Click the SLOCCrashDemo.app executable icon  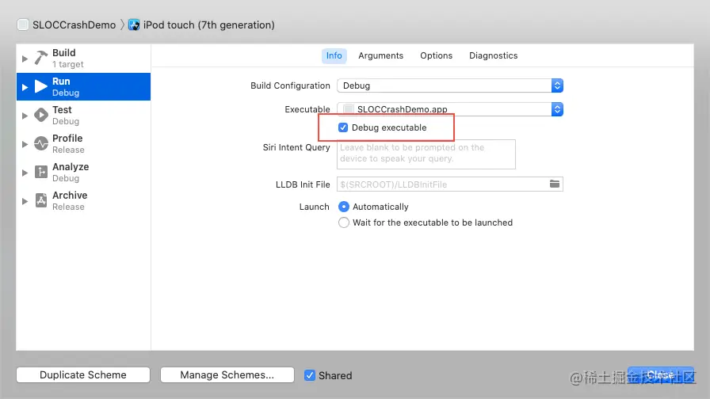[349, 109]
